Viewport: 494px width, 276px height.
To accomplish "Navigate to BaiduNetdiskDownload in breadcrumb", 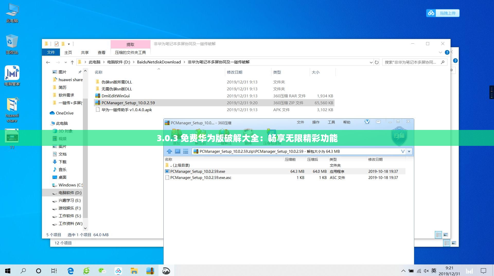I will [x=158, y=62].
